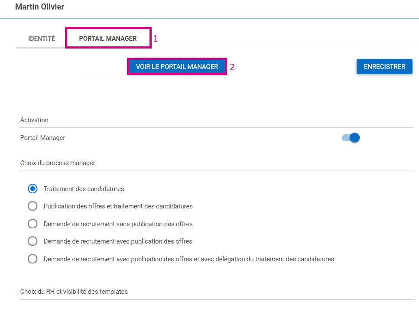Select radio circle for recrutement avec publication des offres
Viewport: 419px width, 312px height.
(32, 241)
